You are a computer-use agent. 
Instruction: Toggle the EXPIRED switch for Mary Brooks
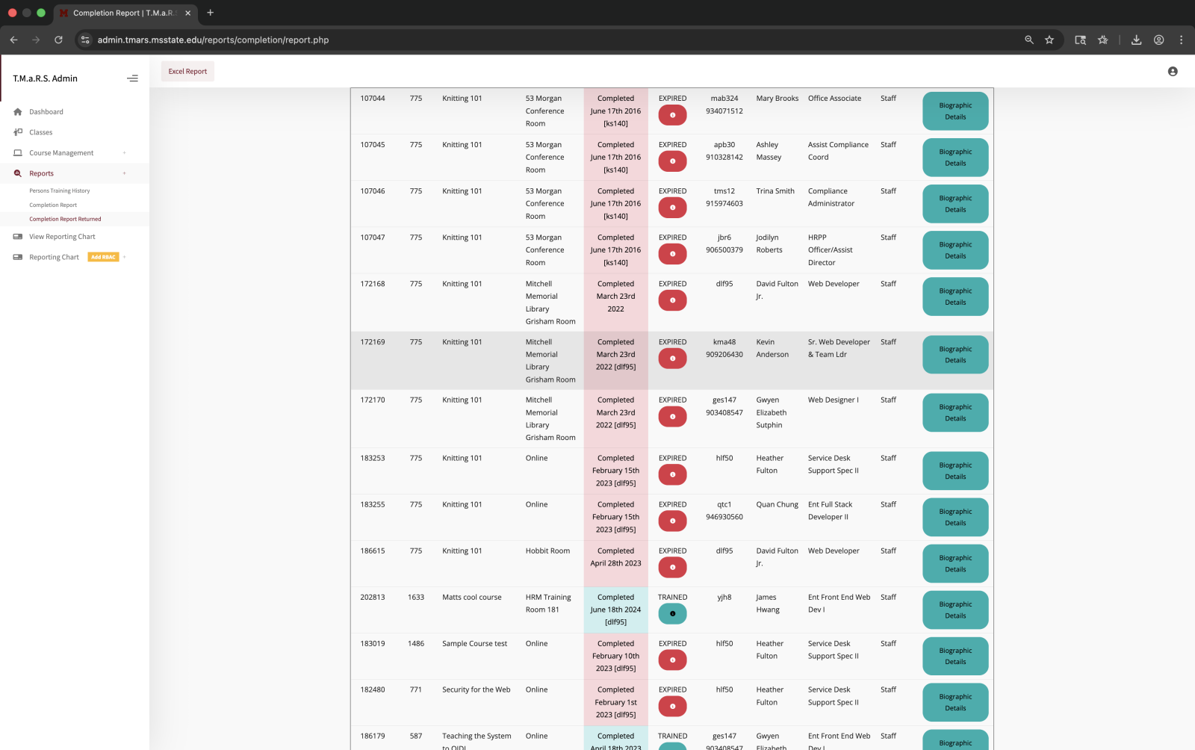pos(671,114)
